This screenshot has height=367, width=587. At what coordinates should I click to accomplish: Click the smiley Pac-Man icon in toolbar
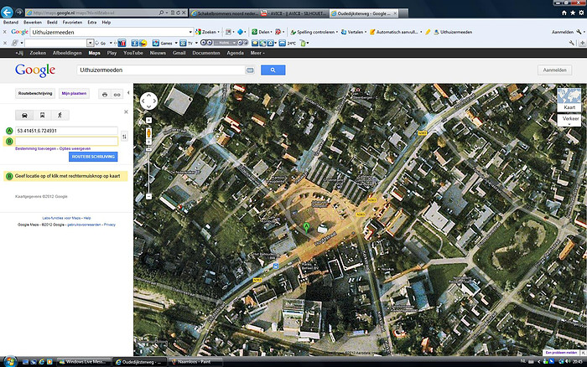(x=143, y=43)
